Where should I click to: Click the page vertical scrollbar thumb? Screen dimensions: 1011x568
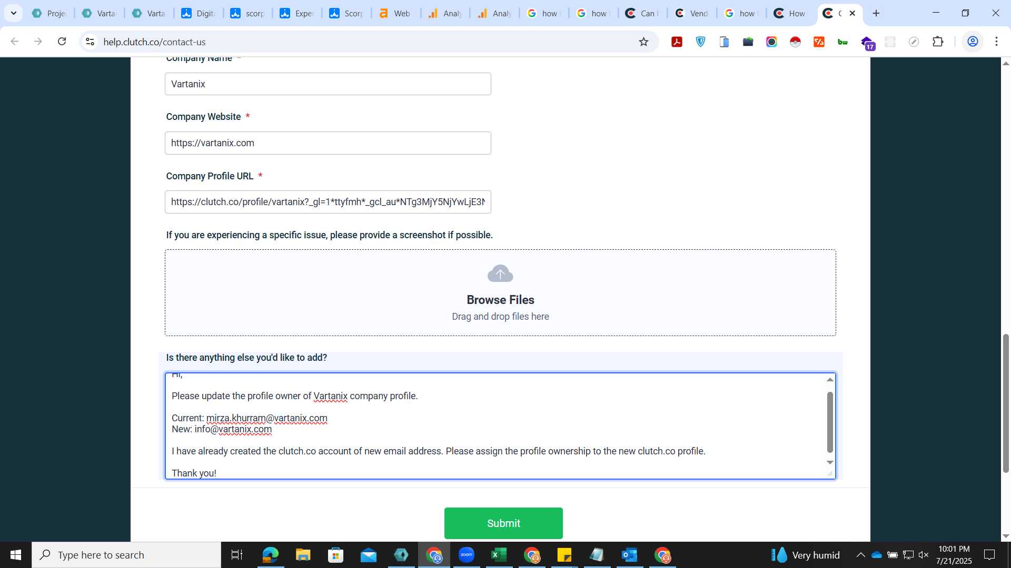point(1006,403)
